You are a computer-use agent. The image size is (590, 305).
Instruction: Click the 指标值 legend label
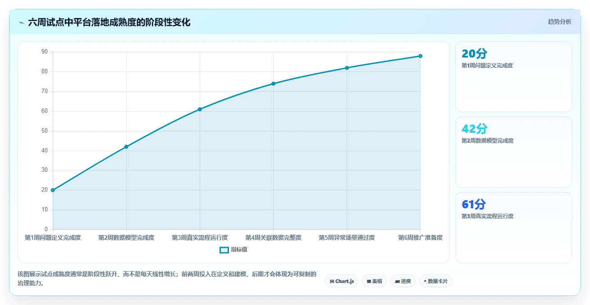(x=239, y=250)
